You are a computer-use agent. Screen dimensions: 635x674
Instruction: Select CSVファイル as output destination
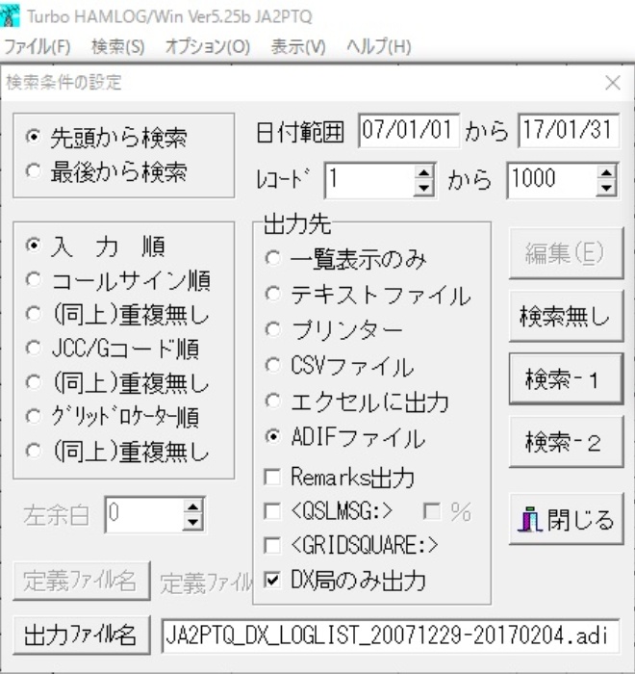click(x=274, y=367)
